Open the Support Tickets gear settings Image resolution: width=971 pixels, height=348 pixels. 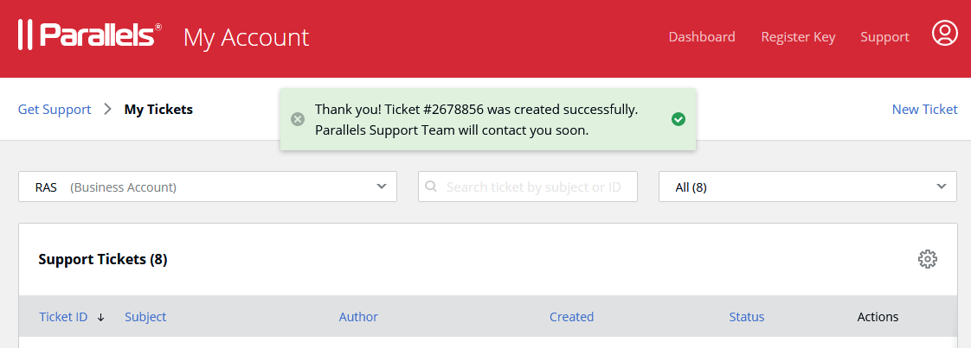point(927,259)
